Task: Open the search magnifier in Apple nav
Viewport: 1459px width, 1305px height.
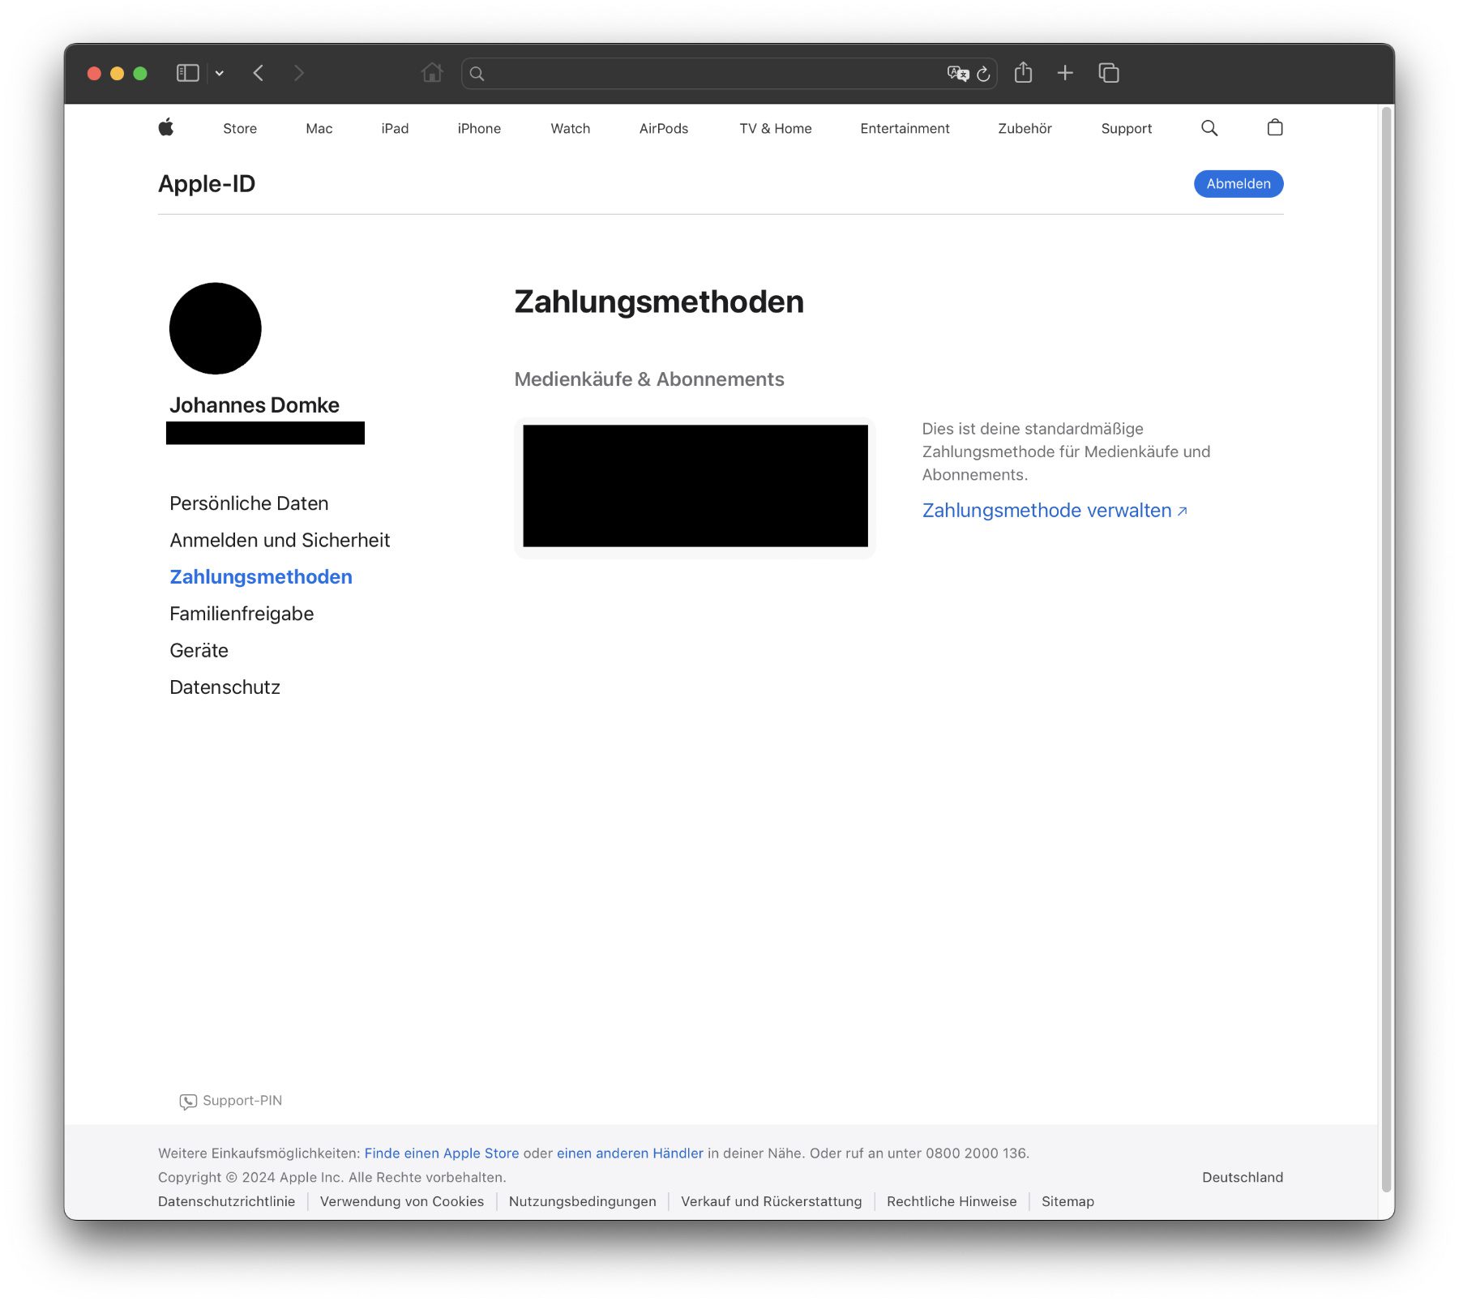Action: [x=1209, y=128]
